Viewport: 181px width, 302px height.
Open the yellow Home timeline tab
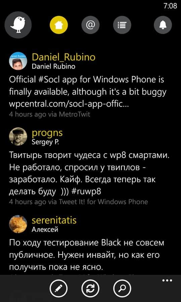(x=59, y=24)
